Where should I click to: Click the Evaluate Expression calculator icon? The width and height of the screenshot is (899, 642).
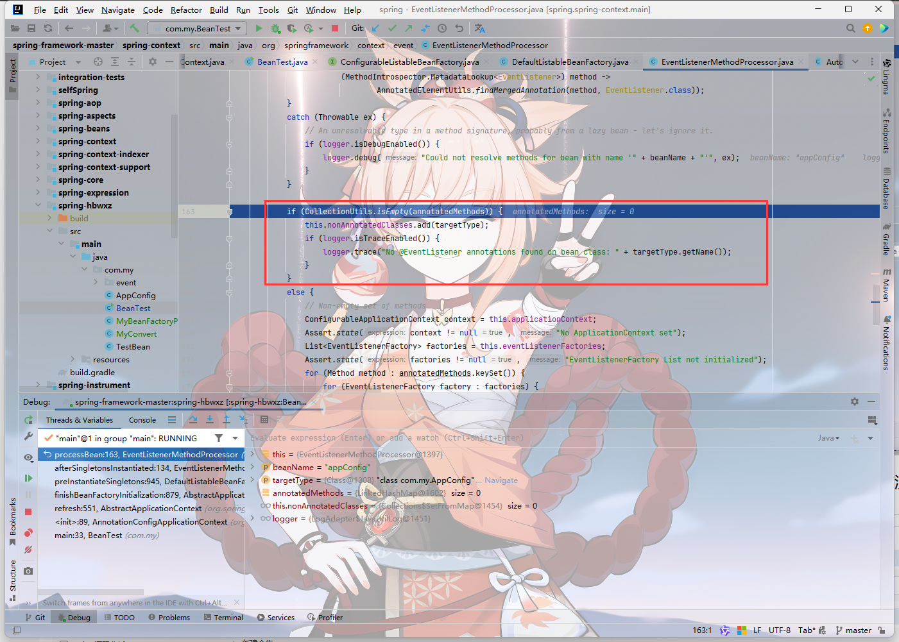[x=264, y=419]
